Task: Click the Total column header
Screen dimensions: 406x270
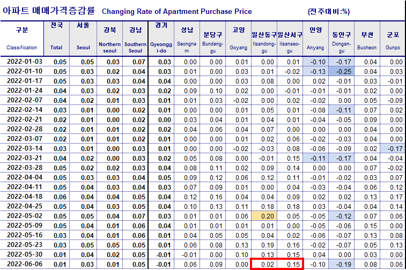Action: (x=57, y=38)
